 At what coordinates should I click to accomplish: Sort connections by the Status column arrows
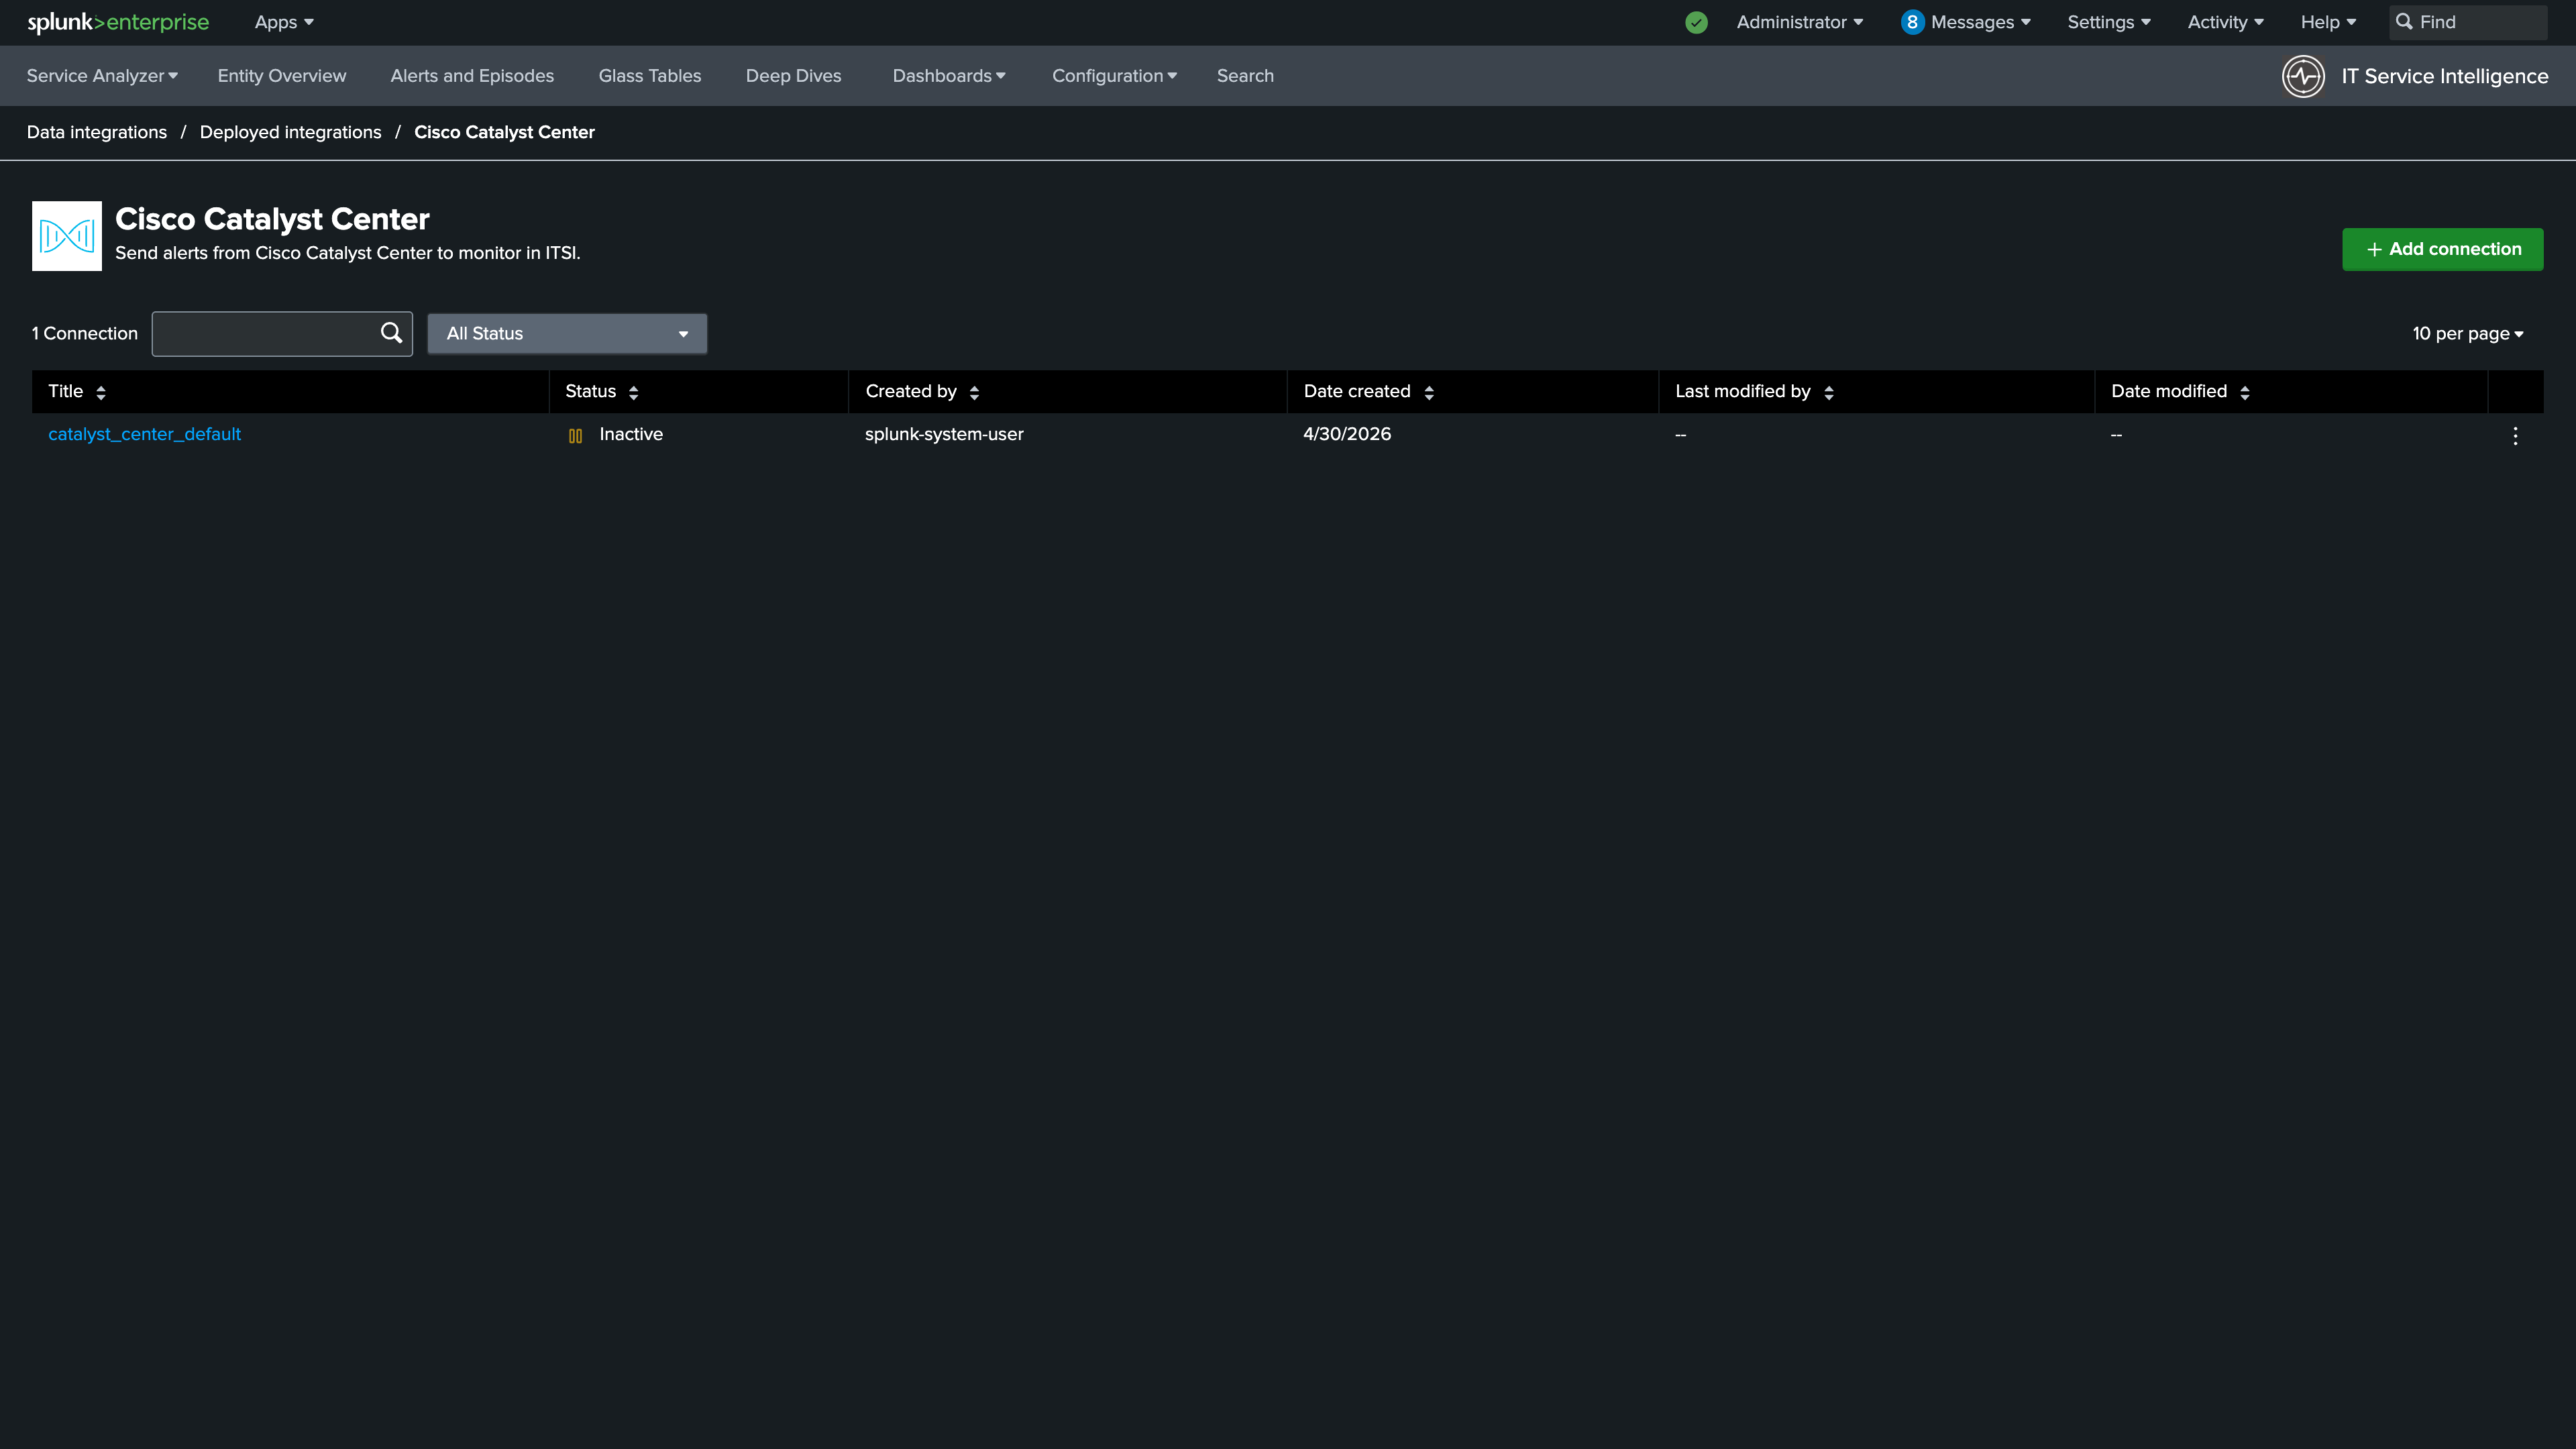click(x=633, y=392)
